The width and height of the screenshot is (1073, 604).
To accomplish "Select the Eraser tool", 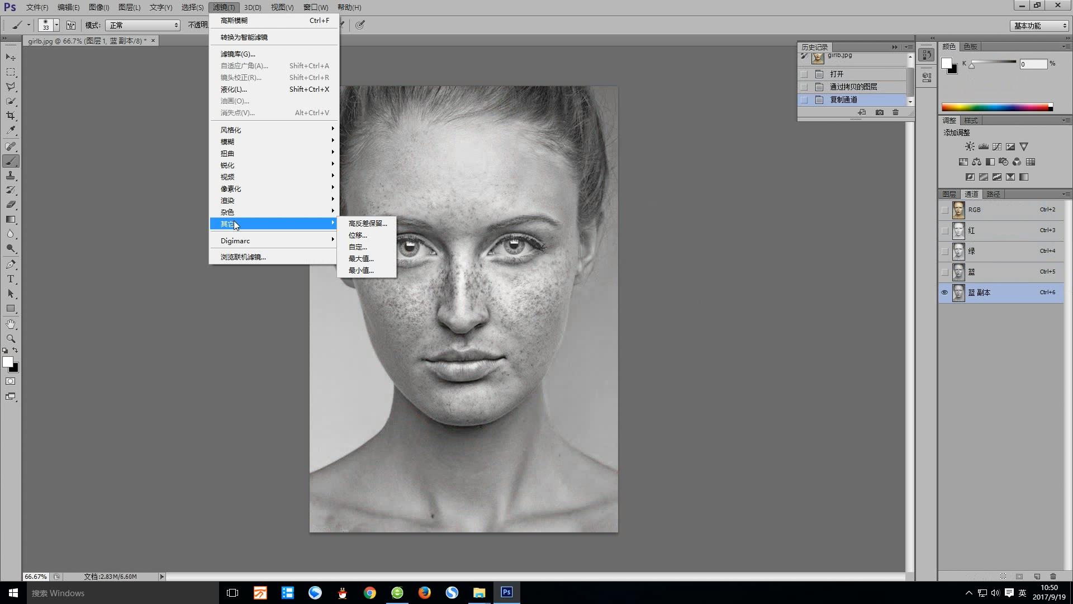I will [11, 205].
